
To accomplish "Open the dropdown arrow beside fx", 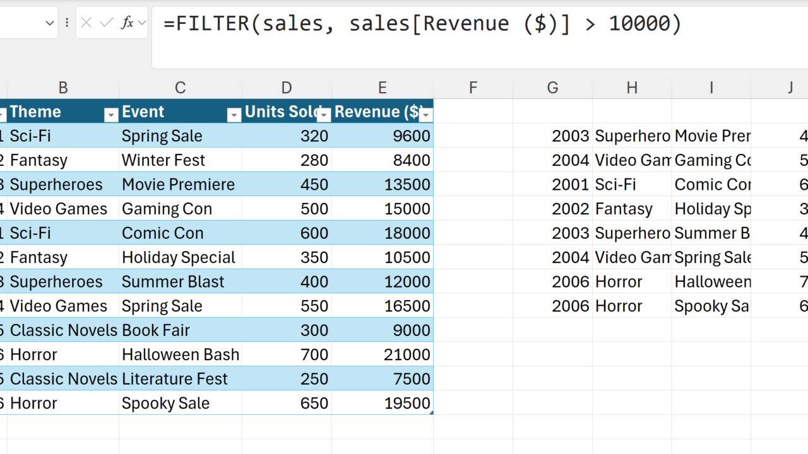I will point(142,23).
